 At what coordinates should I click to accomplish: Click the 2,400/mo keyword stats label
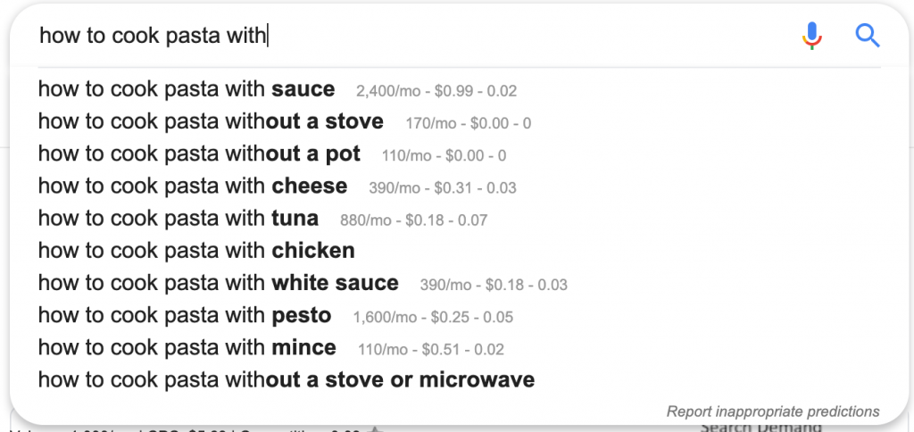pos(387,91)
